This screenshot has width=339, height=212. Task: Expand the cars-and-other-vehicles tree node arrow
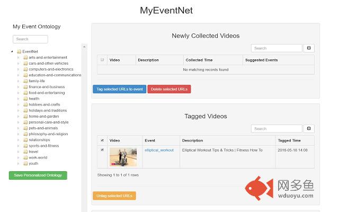[x=19, y=64]
